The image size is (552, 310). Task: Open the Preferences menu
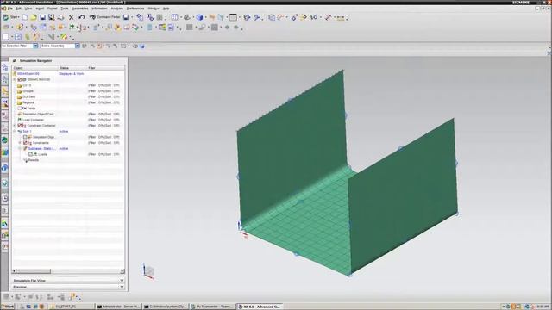135,8
